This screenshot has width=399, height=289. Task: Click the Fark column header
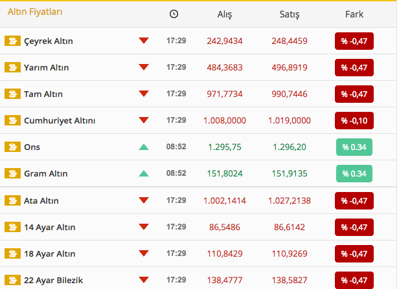click(x=354, y=14)
